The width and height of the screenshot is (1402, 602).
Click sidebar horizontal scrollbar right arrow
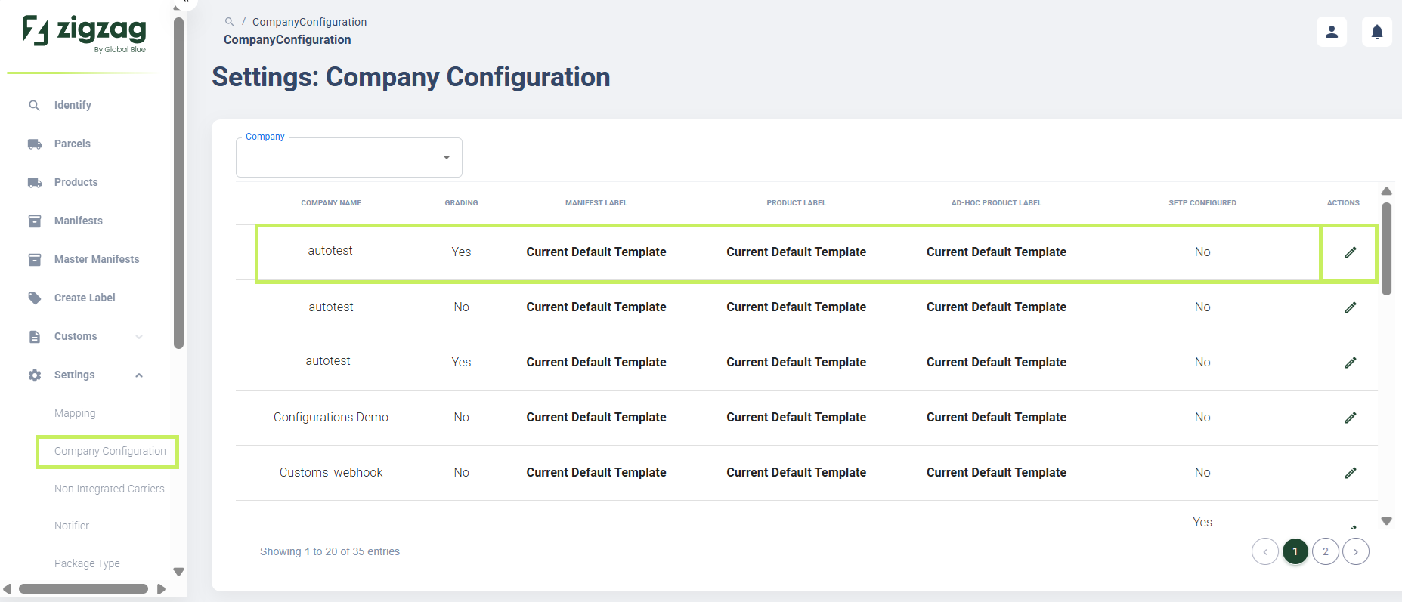(161, 589)
